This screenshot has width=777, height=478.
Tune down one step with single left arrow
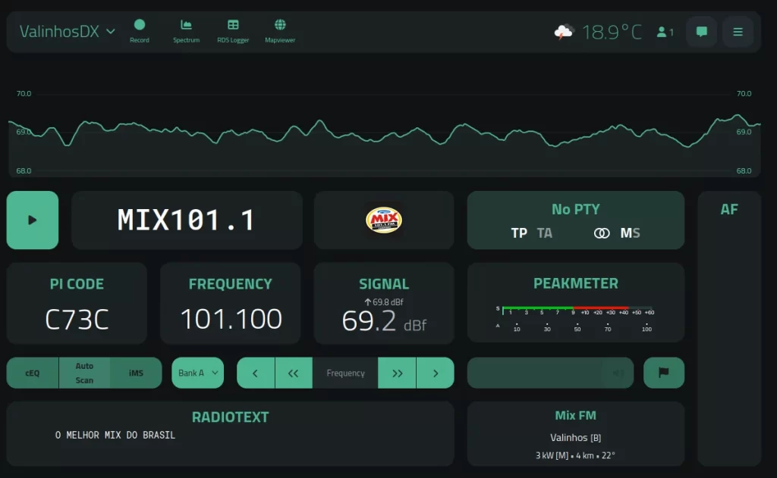[x=256, y=373]
